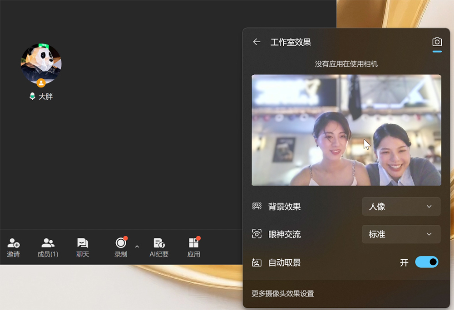Click the panda avatar of 大胖
454x310 pixels.
point(41,64)
